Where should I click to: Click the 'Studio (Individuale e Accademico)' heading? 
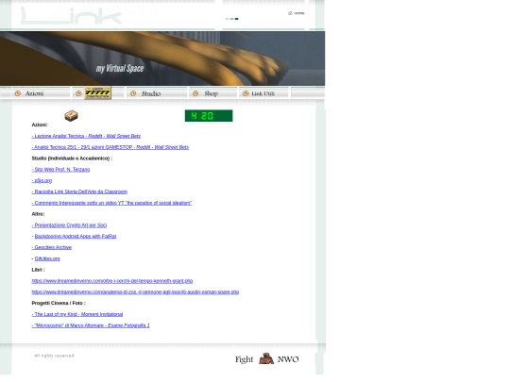[x=72, y=158]
